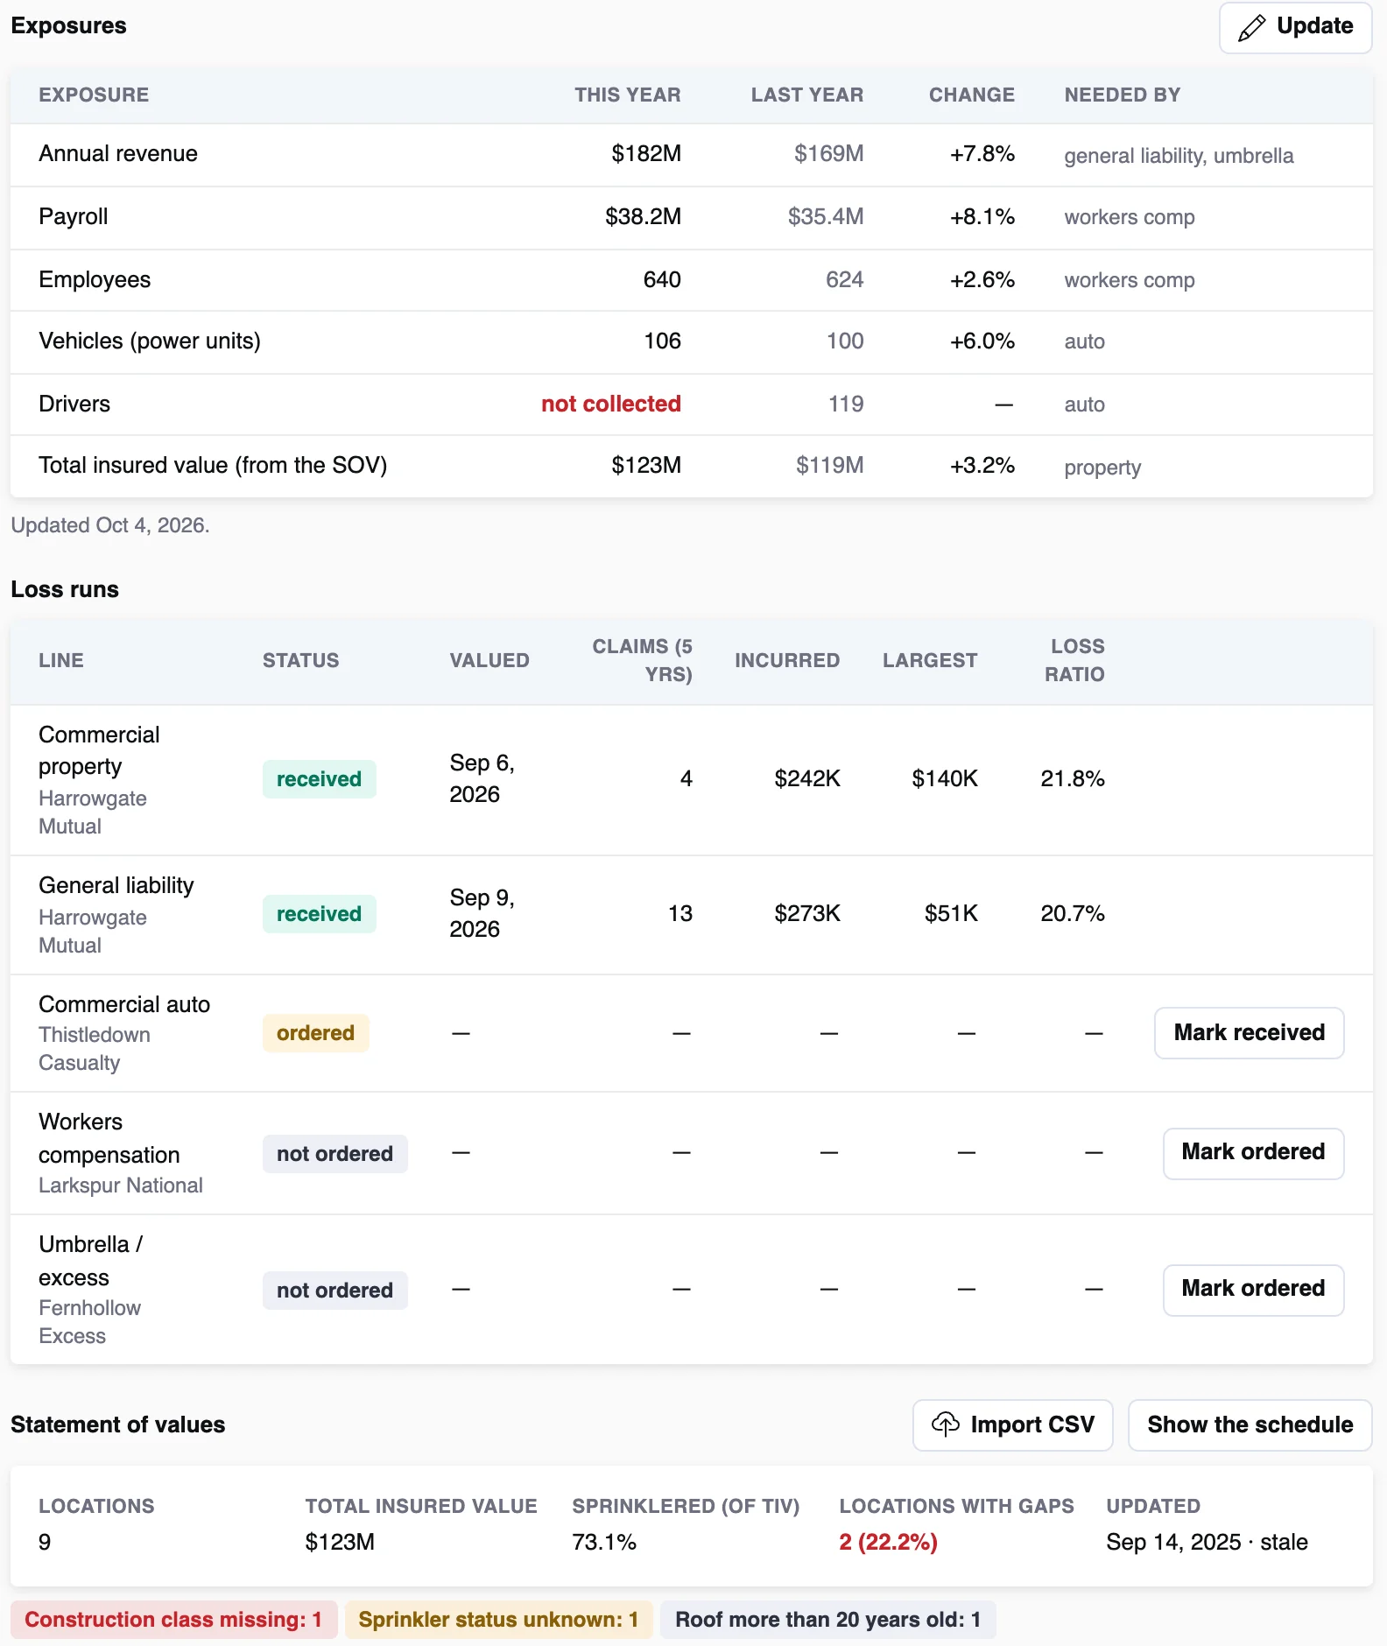
Task: Click the $182M annual revenue value
Action: (x=646, y=154)
